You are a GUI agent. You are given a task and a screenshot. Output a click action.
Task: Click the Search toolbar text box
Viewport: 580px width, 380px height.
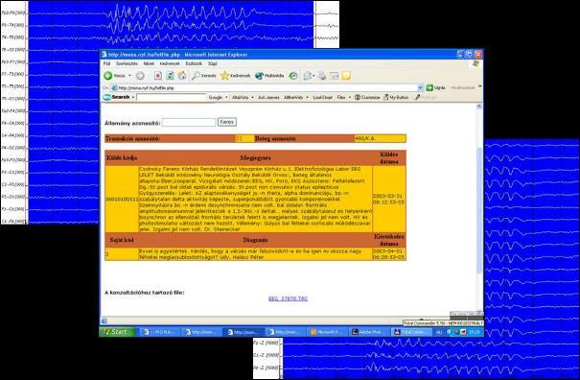[x=172, y=98]
